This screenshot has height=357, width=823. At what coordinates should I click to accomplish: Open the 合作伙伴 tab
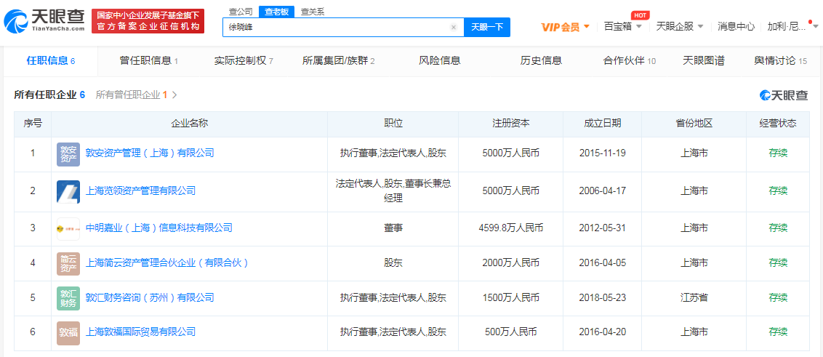coord(630,61)
